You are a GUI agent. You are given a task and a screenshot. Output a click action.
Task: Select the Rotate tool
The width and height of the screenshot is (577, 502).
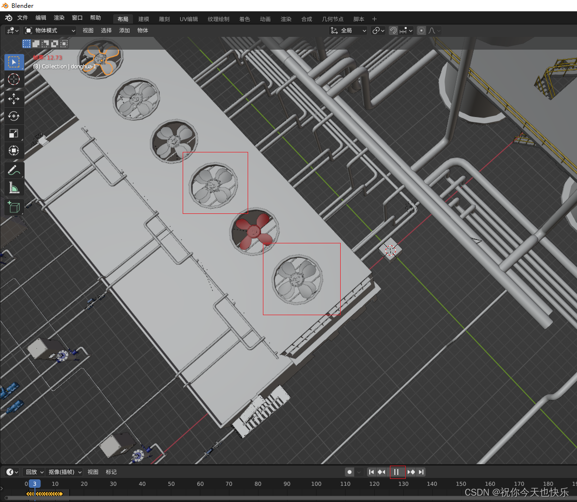point(14,116)
